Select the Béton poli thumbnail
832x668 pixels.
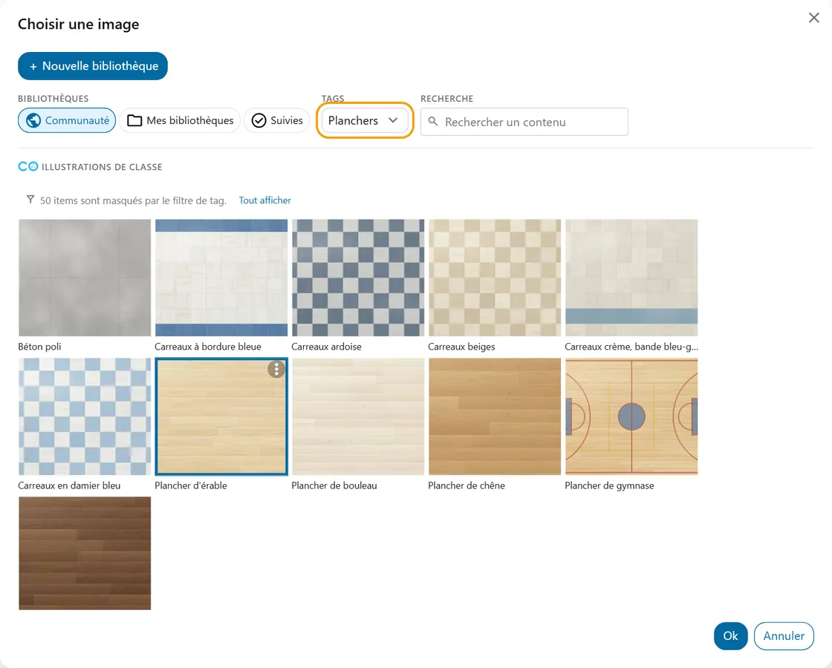85,278
